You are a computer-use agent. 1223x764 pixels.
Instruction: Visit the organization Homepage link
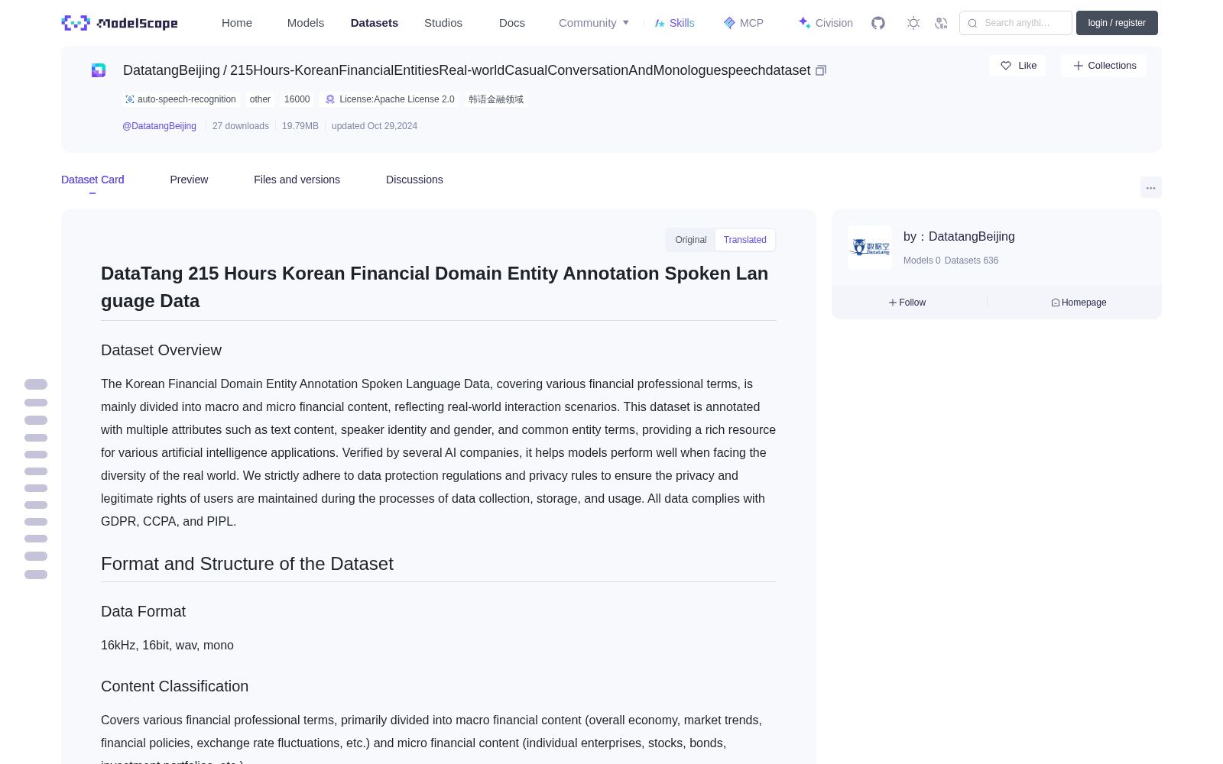click(1079, 303)
